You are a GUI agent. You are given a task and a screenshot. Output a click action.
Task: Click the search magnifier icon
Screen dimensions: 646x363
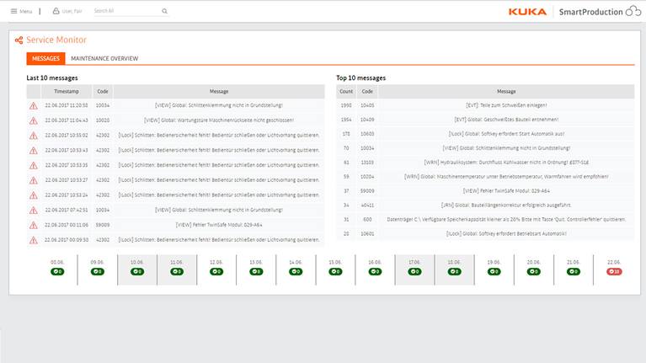(163, 12)
